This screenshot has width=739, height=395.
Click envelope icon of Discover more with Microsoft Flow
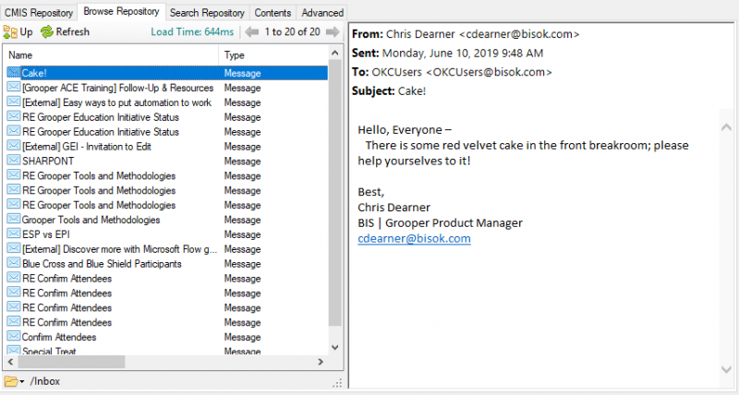pyautogui.click(x=14, y=248)
